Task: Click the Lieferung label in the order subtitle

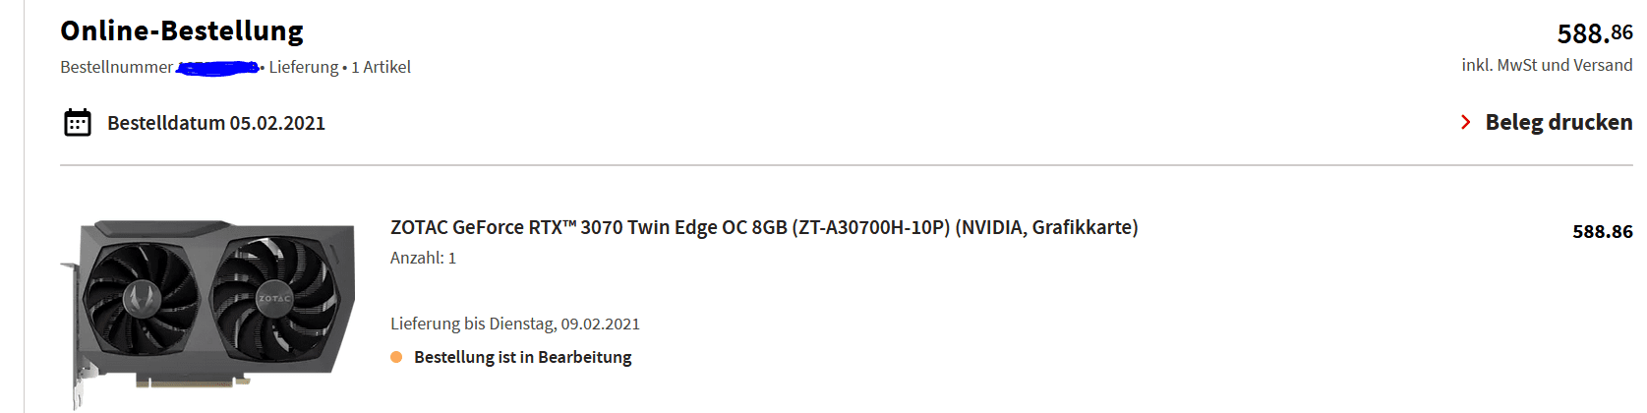Action: click(303, 67)
